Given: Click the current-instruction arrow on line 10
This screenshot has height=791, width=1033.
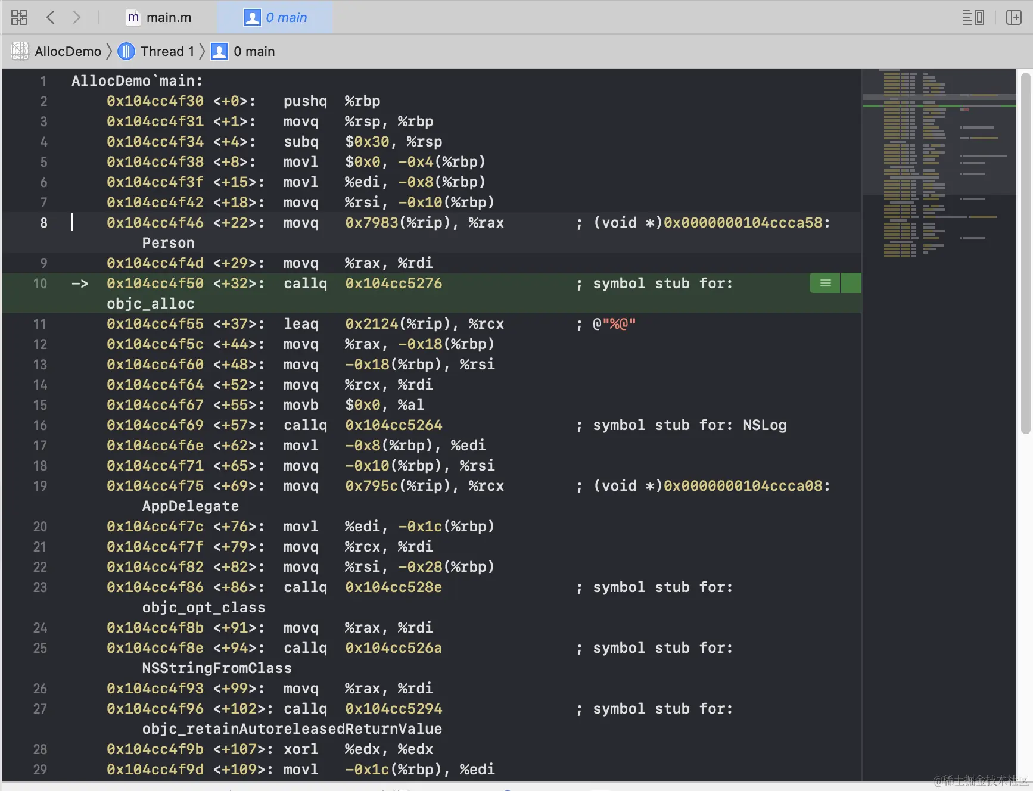Looking at the screenshot, I should [x=80, y=284].
